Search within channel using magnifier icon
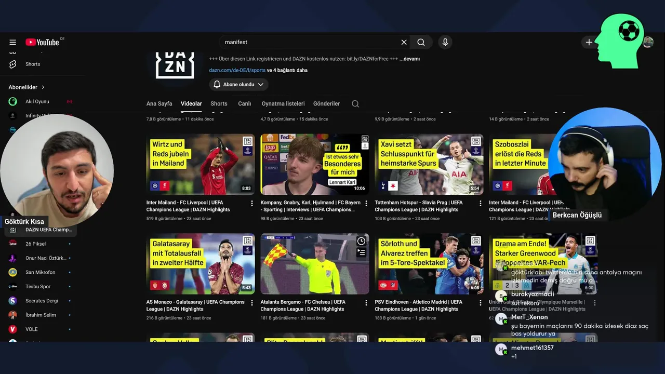 355,104
